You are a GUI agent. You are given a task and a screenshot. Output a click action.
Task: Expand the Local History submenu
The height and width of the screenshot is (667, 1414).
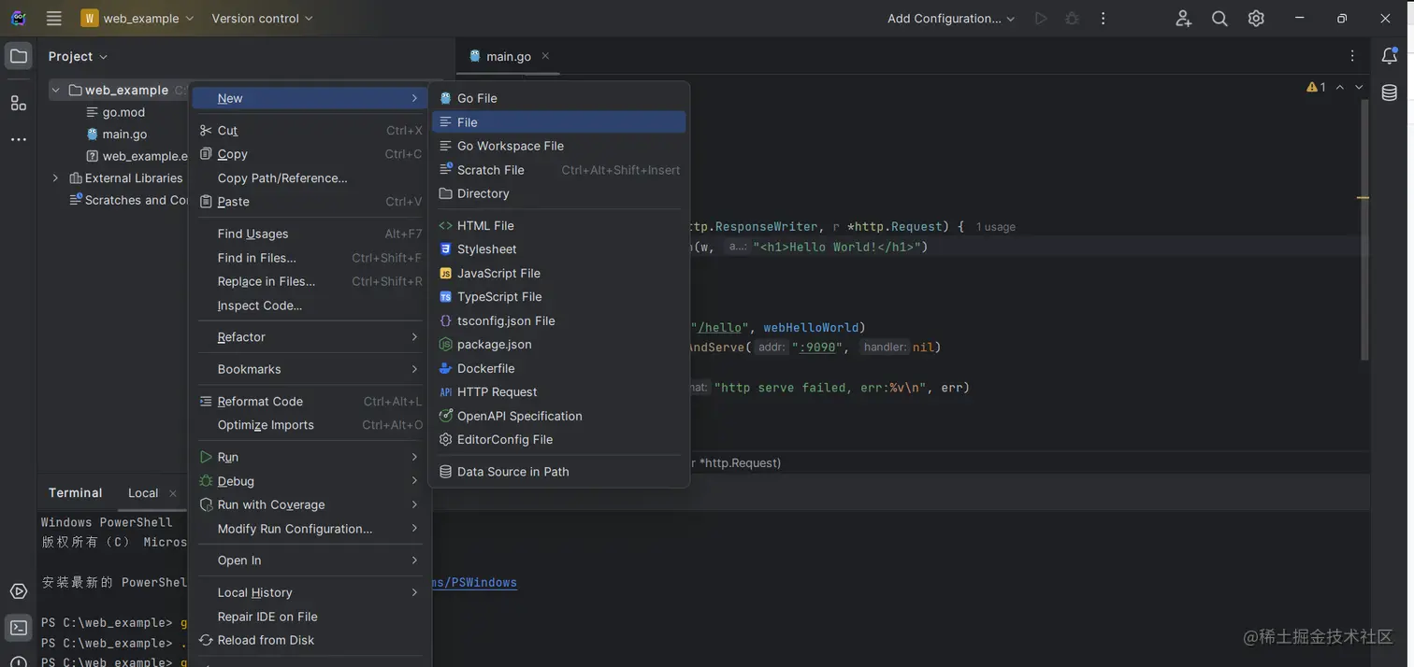(x=310, y=592)
